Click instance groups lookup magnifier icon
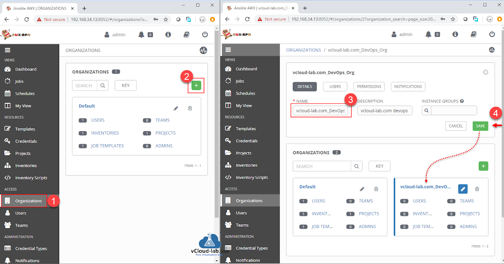Screen dimensions: 504x264 click(426, 111)
